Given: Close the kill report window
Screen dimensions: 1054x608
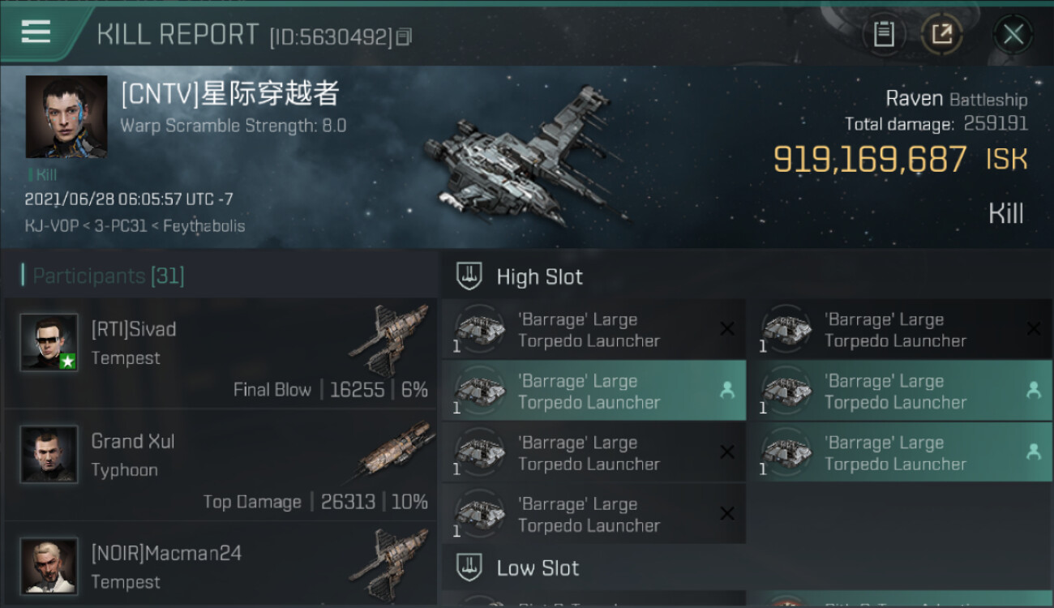Looking at the screenshot, I should (x=1013, y=34).
